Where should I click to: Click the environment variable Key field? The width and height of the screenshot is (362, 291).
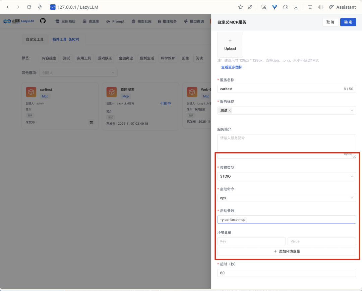tap(251, 241)
